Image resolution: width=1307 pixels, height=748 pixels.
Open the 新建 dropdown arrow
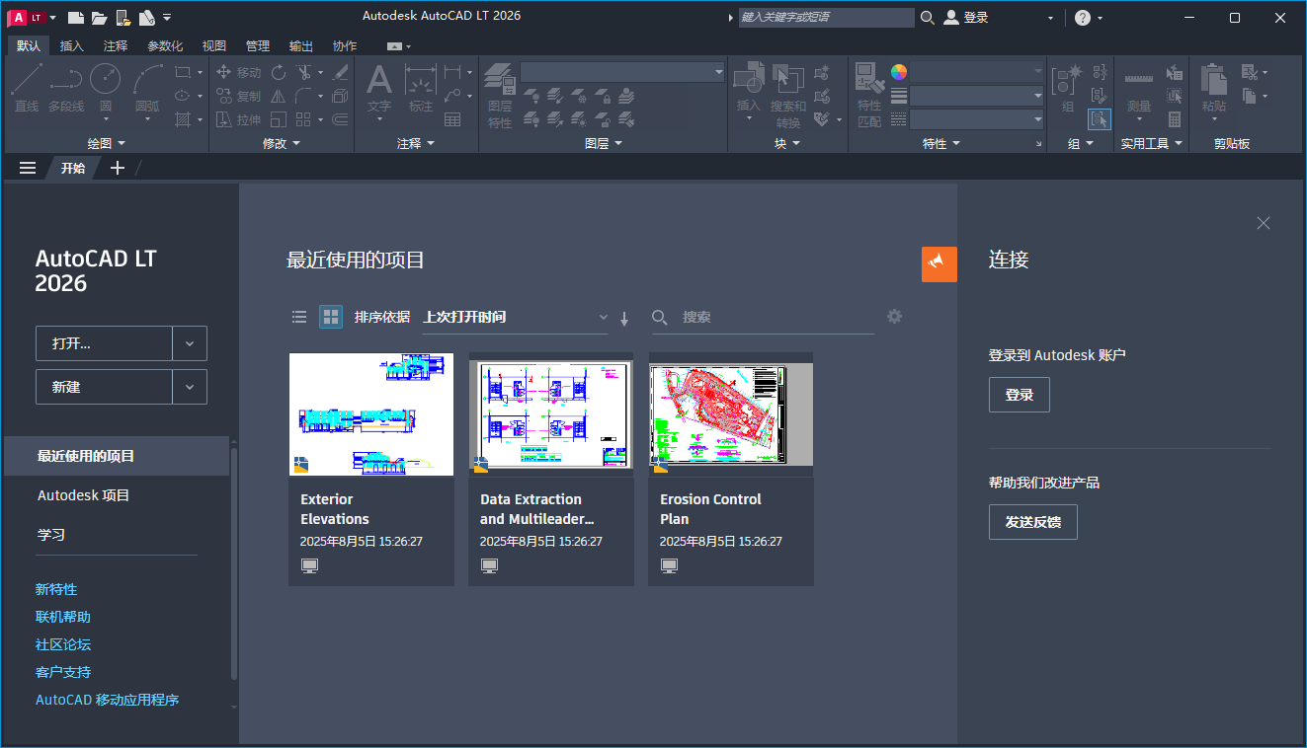[x=189, y=387]
